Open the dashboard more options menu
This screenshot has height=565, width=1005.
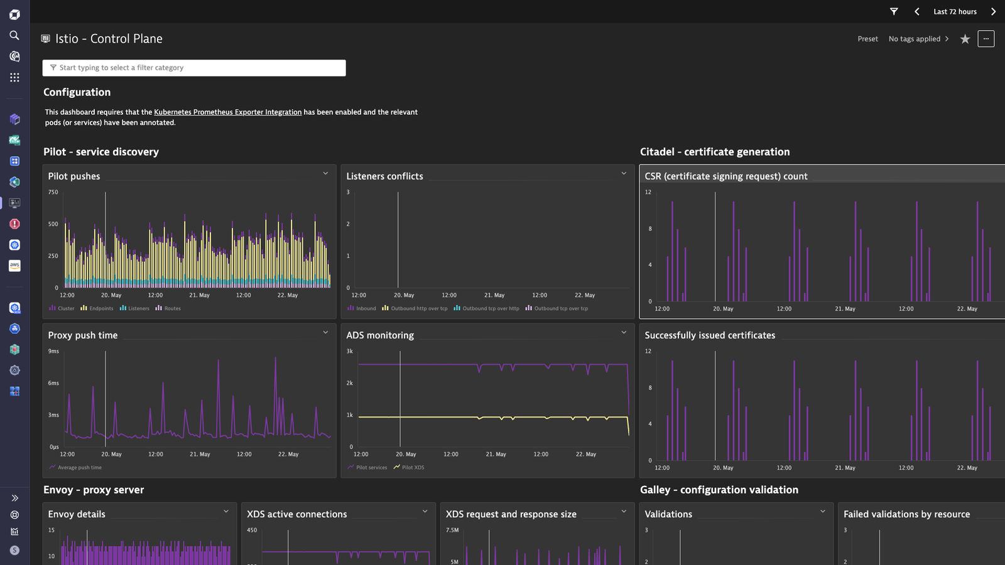pos(986,39)
